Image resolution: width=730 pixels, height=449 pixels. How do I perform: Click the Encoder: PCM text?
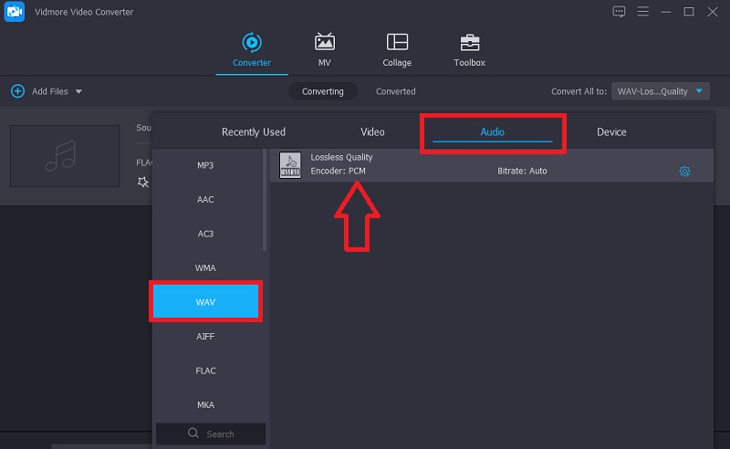click(338, 171)
